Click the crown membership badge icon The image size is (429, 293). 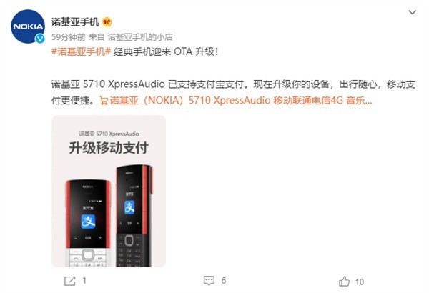point(107,22)
